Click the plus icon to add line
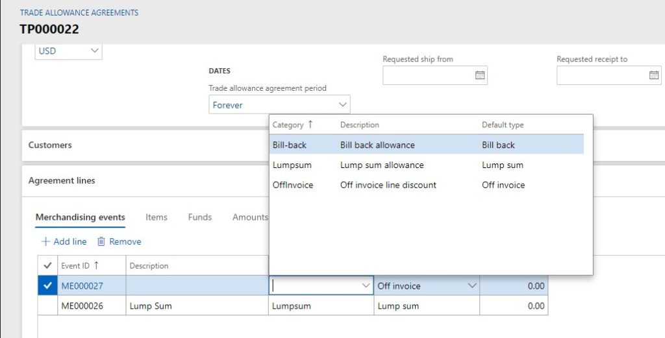 (45, 241)
